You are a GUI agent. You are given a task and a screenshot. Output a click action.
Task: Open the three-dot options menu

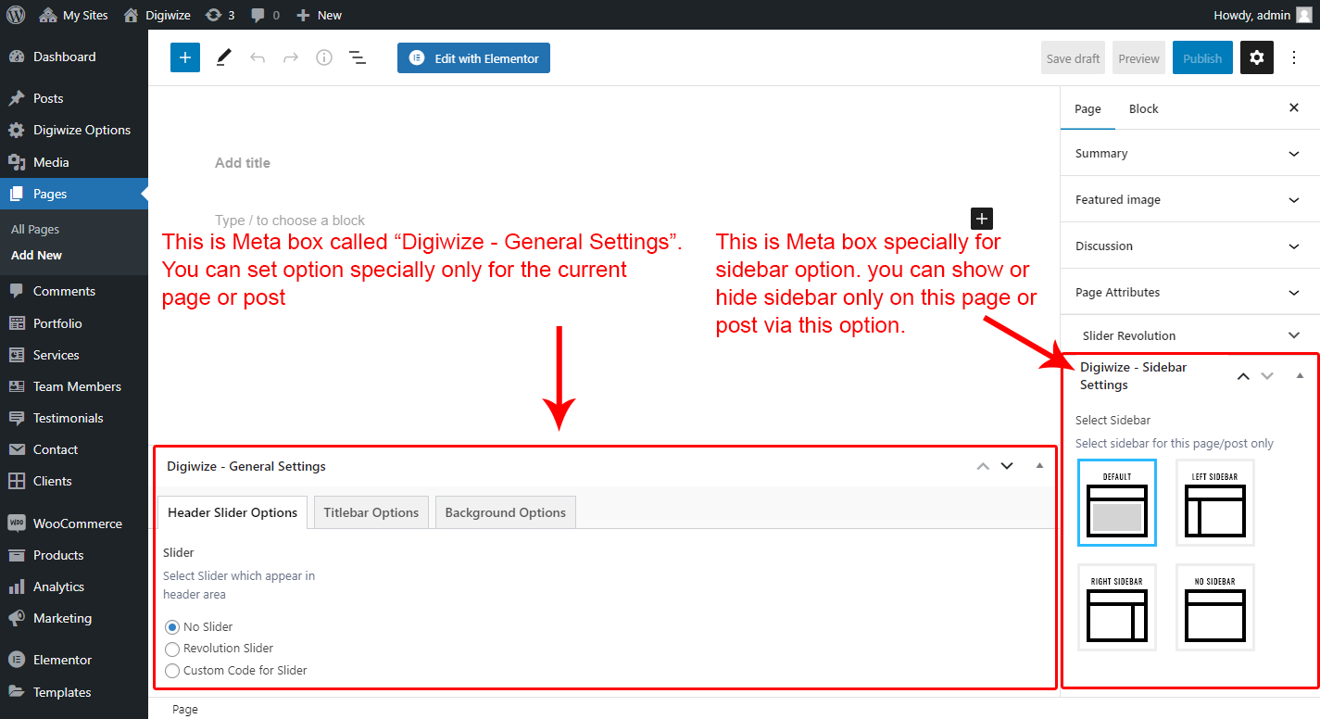(1294, 57)
